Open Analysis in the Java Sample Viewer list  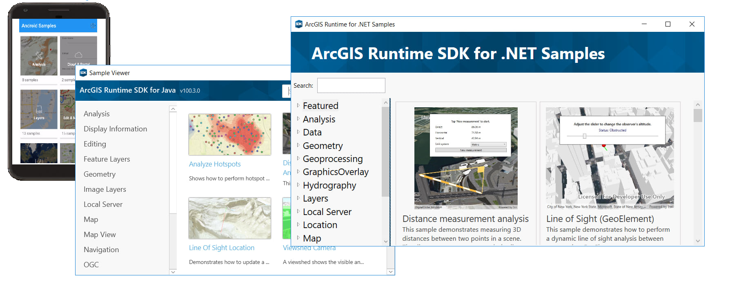[x=97, y=114]
